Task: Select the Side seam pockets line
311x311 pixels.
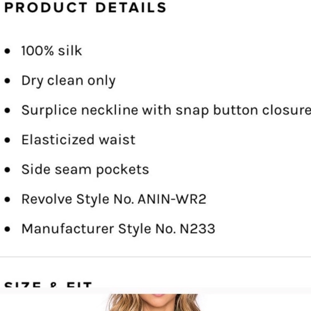Action: pos(85,170)
